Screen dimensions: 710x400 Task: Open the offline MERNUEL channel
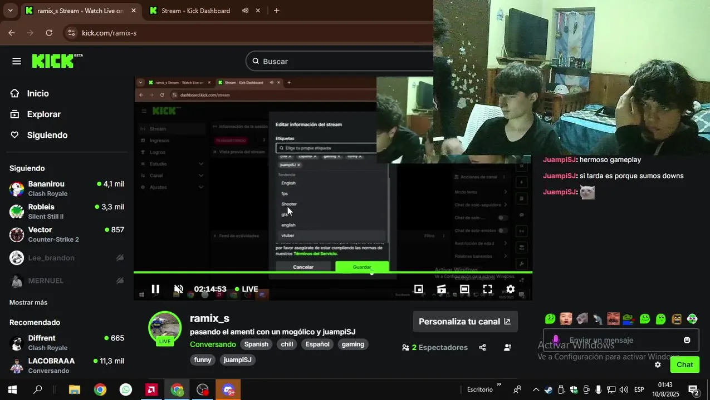click(67, 281)
